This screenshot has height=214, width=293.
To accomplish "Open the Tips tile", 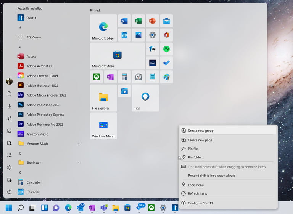I will (x=145, y=98).
